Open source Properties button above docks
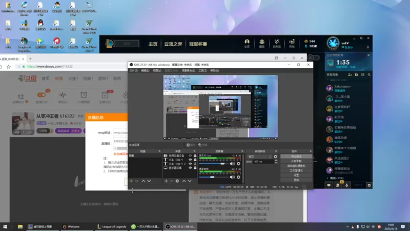410x231 pixels. pos(191,145)
